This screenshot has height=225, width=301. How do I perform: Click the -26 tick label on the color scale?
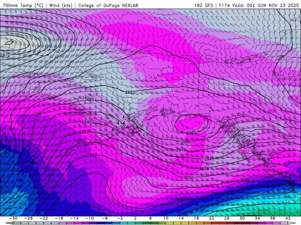pos(29,218)
